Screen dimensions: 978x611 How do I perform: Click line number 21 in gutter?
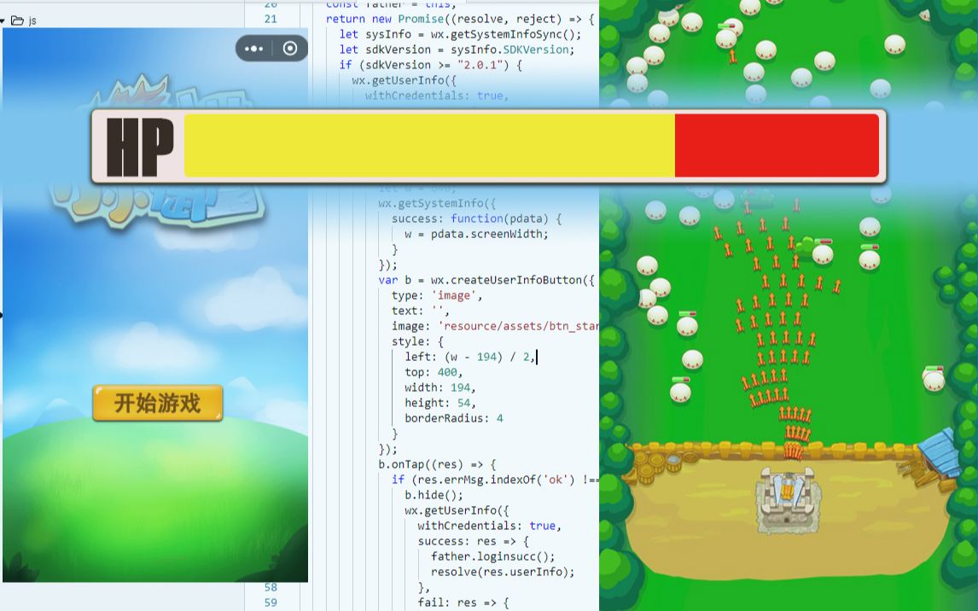[271, 19]
